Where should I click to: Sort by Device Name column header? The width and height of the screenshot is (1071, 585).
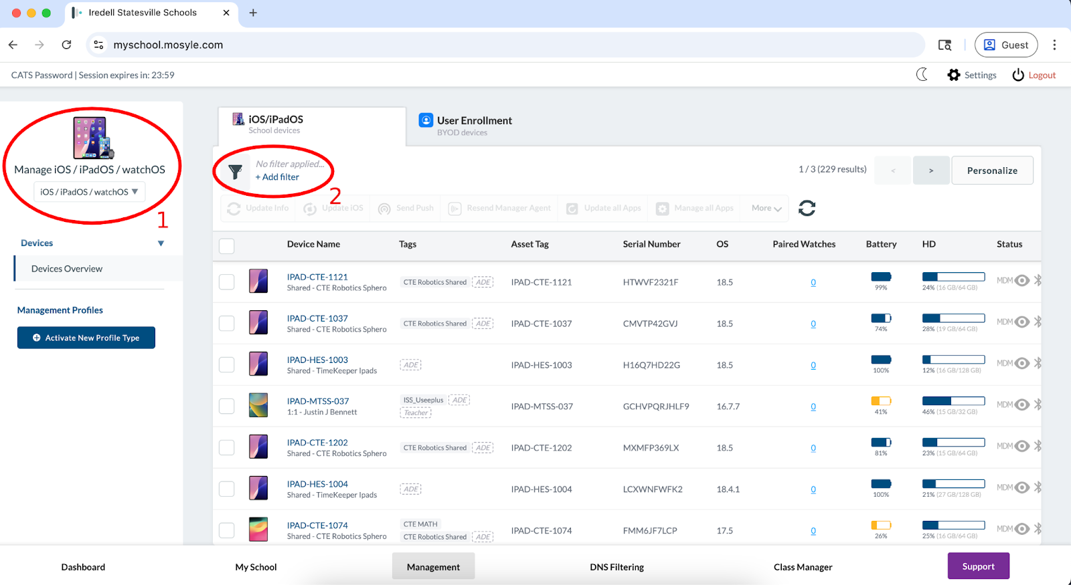(313, 244)
